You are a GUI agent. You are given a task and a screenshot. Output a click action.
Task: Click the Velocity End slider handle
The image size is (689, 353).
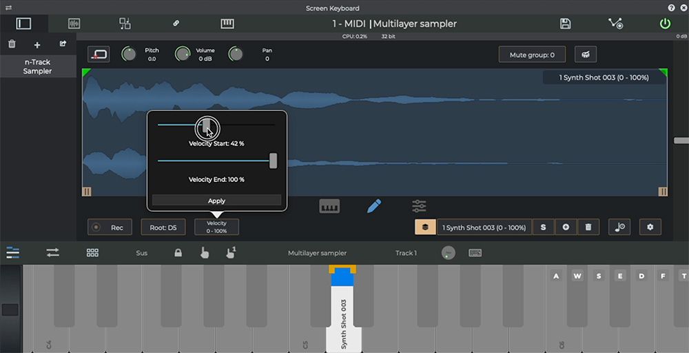(x=274, y=161)
